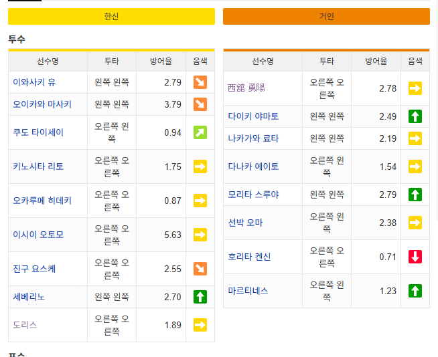Open player link 다나카 에이토

253,166
